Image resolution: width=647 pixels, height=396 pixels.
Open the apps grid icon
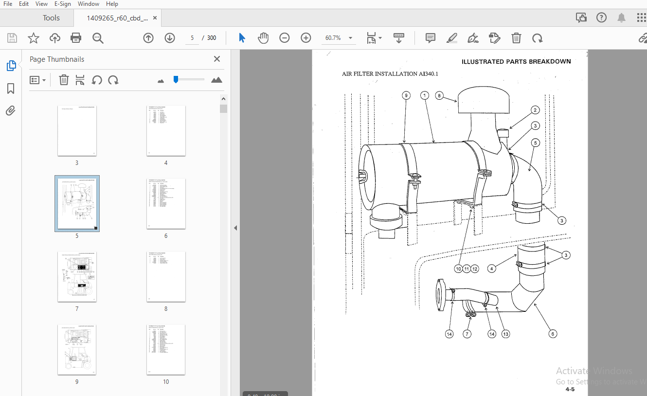pos(642,18)
